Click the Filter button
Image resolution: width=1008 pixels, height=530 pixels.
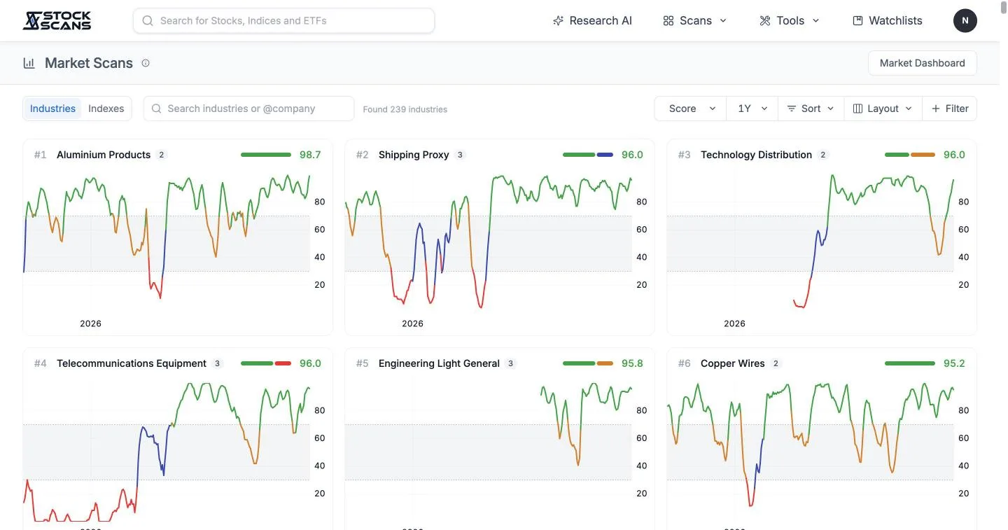(x=950, y=109)
